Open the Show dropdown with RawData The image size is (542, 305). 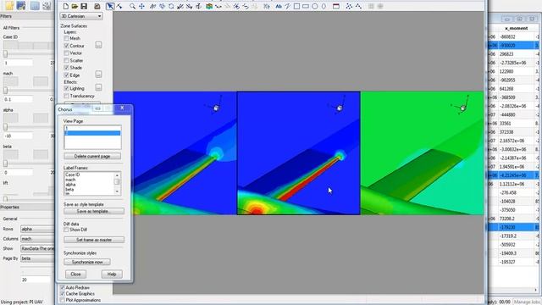coord(37,248)
